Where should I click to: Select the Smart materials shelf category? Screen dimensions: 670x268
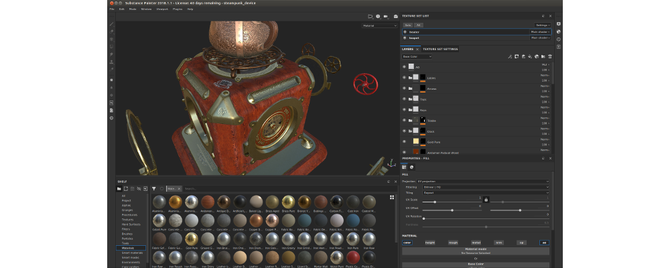tap(131, 252)
